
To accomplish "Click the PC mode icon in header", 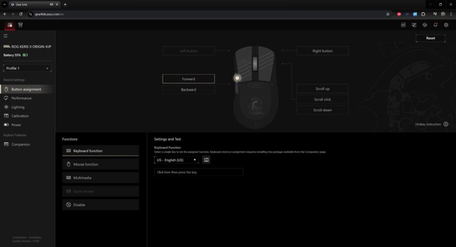I will tap(404, 25).
